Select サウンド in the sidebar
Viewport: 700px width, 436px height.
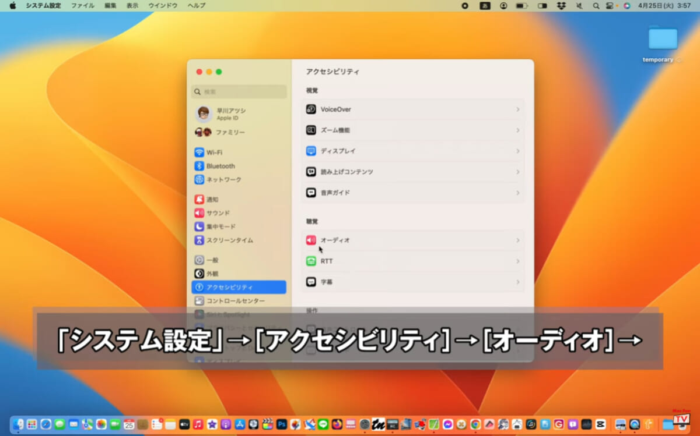click(x=239, y=213)
